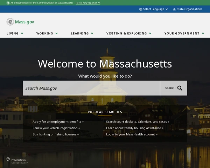Click the SEARCH button
The height and width of the screenshot is (168, 210).
(174, 88)
